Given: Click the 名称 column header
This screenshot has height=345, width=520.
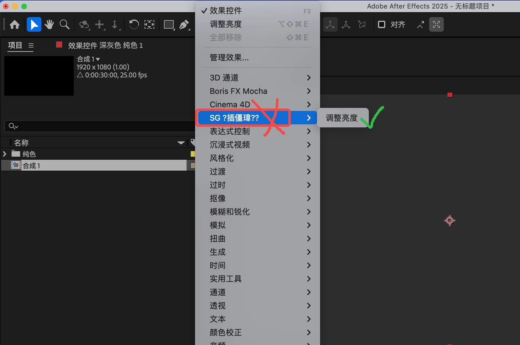Looking at the screenshot, I should (21, 143).
